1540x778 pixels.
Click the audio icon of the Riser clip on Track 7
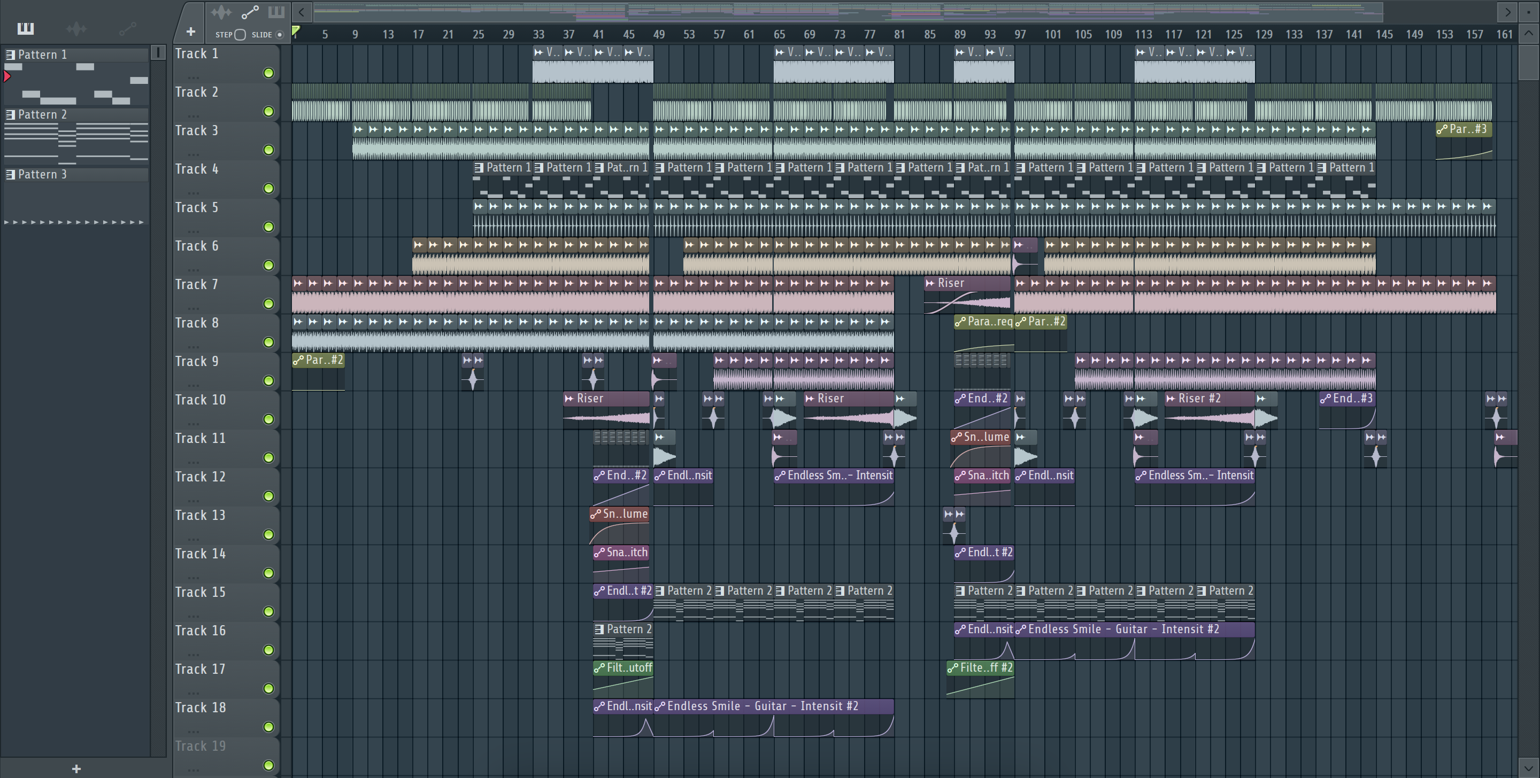(x=930, y=283)
